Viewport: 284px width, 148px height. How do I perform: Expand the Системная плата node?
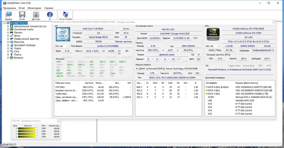(x=8, y=29)
